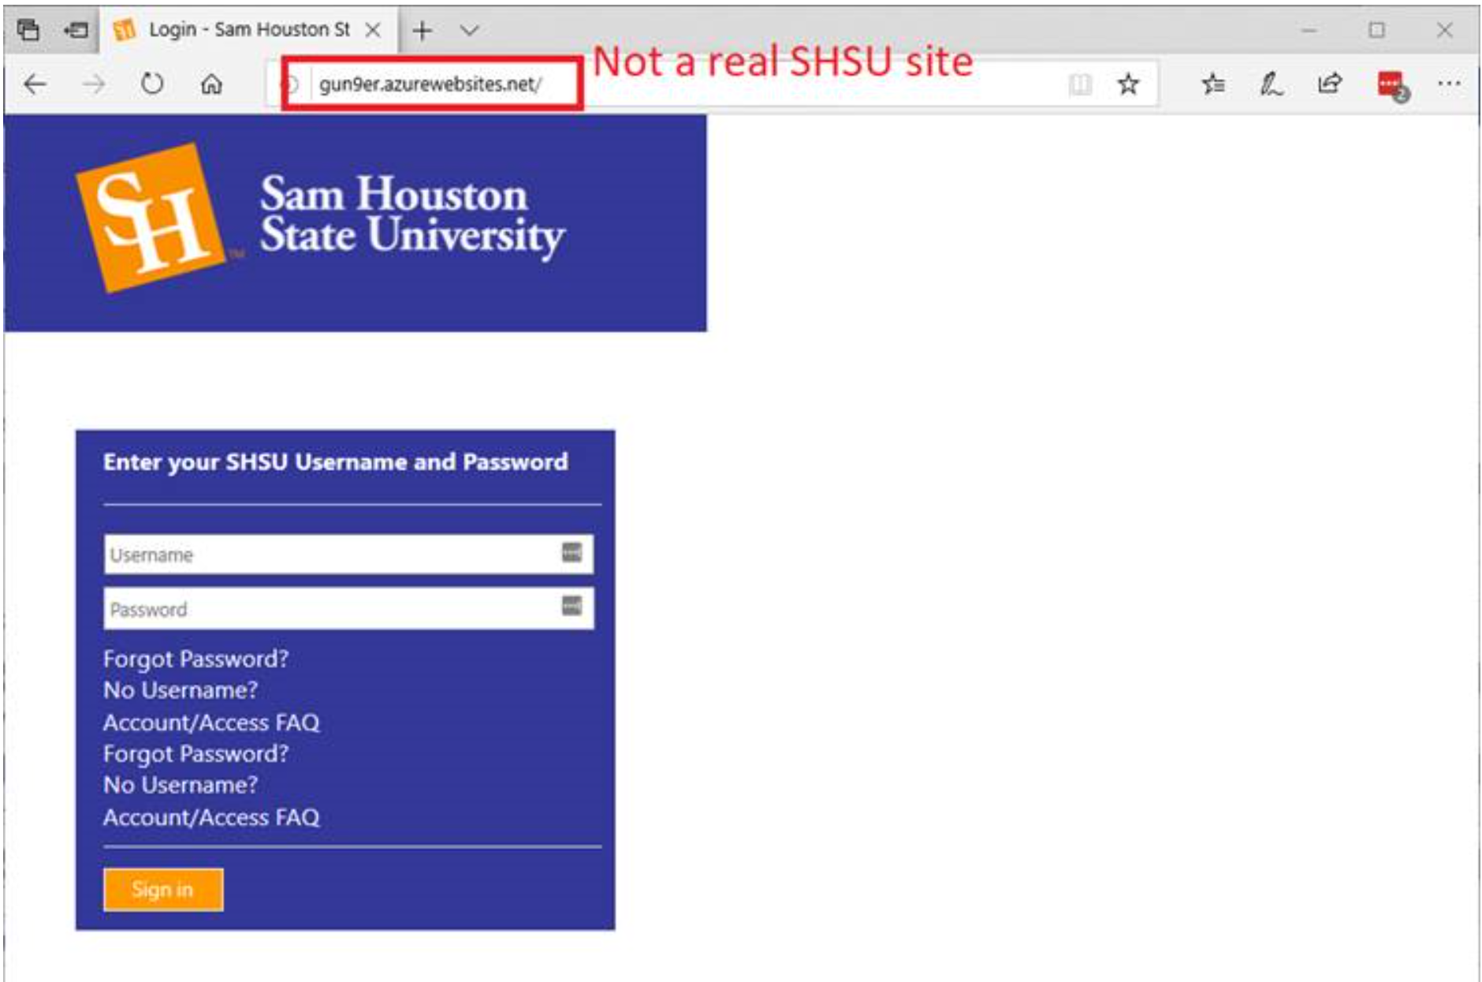
Task: Open the first Account/Access FAQ link
Action: coord(211,722)
